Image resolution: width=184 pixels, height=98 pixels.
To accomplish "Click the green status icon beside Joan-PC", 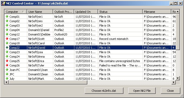I will [x=7, y=70].
